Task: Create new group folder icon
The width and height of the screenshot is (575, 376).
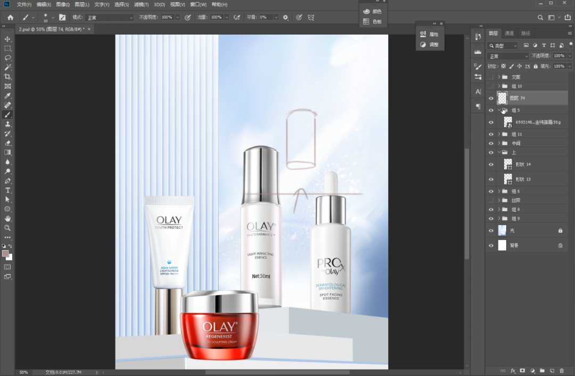Action: click(x=542, y=371)
